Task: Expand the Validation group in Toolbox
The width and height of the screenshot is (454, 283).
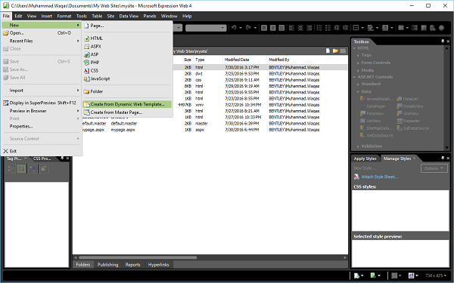Action: pos(358,146)
